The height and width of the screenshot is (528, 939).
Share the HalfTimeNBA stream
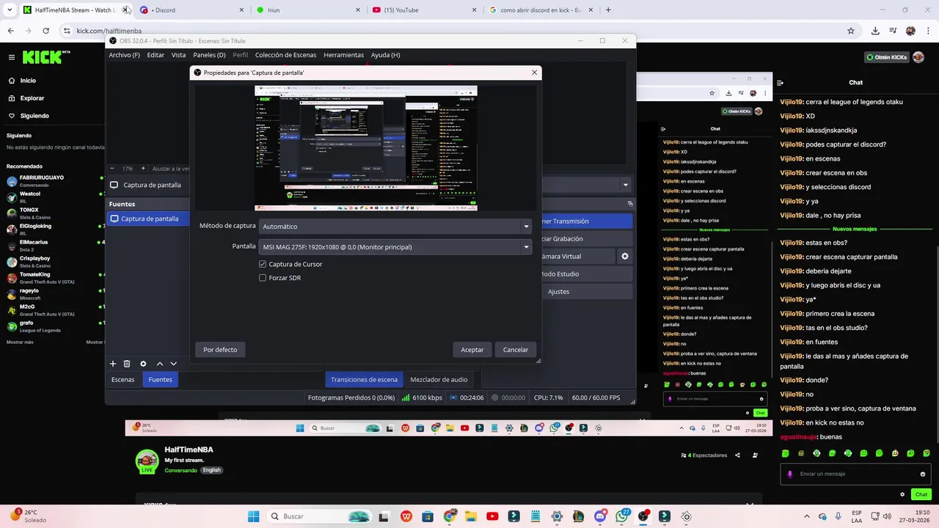[x=737, y=455]
